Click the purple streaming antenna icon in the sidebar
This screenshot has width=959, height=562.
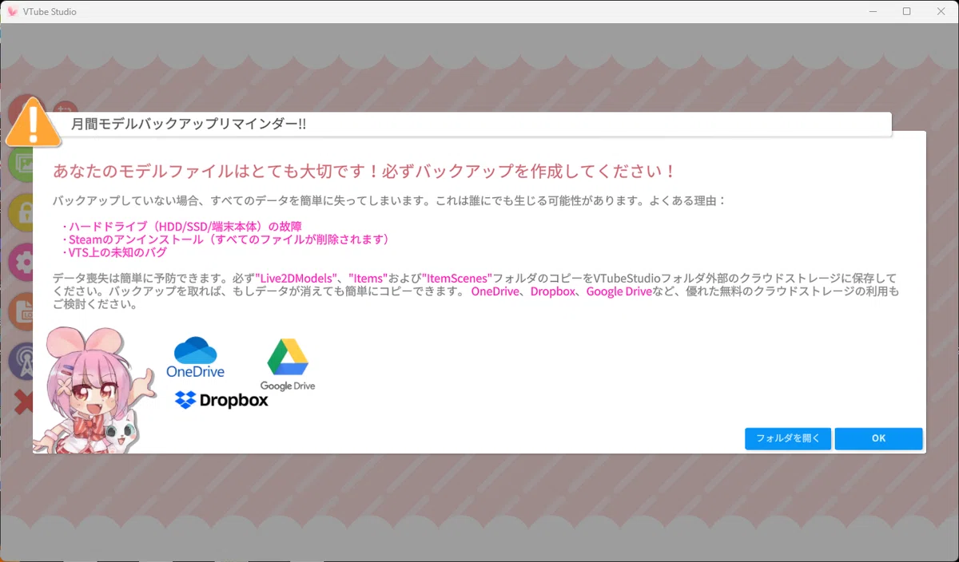coord(21,361)
